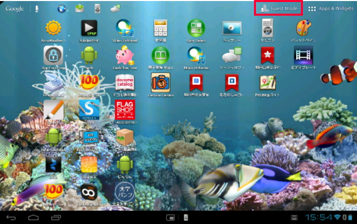The width and height of the screenshot is (357, 224).
Task: Launch the UPnP media player app
Action: tap(89, 28)
